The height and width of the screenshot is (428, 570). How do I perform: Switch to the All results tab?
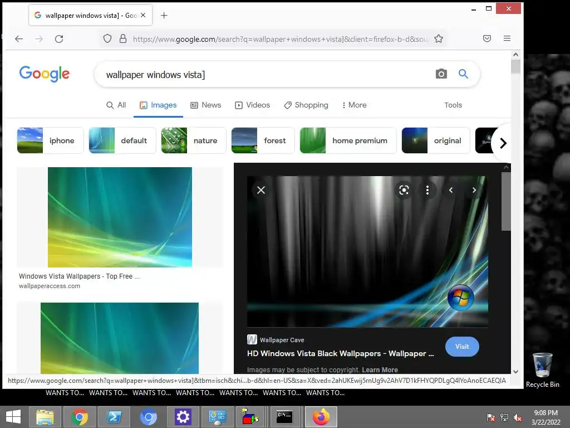tap(116, 105)
